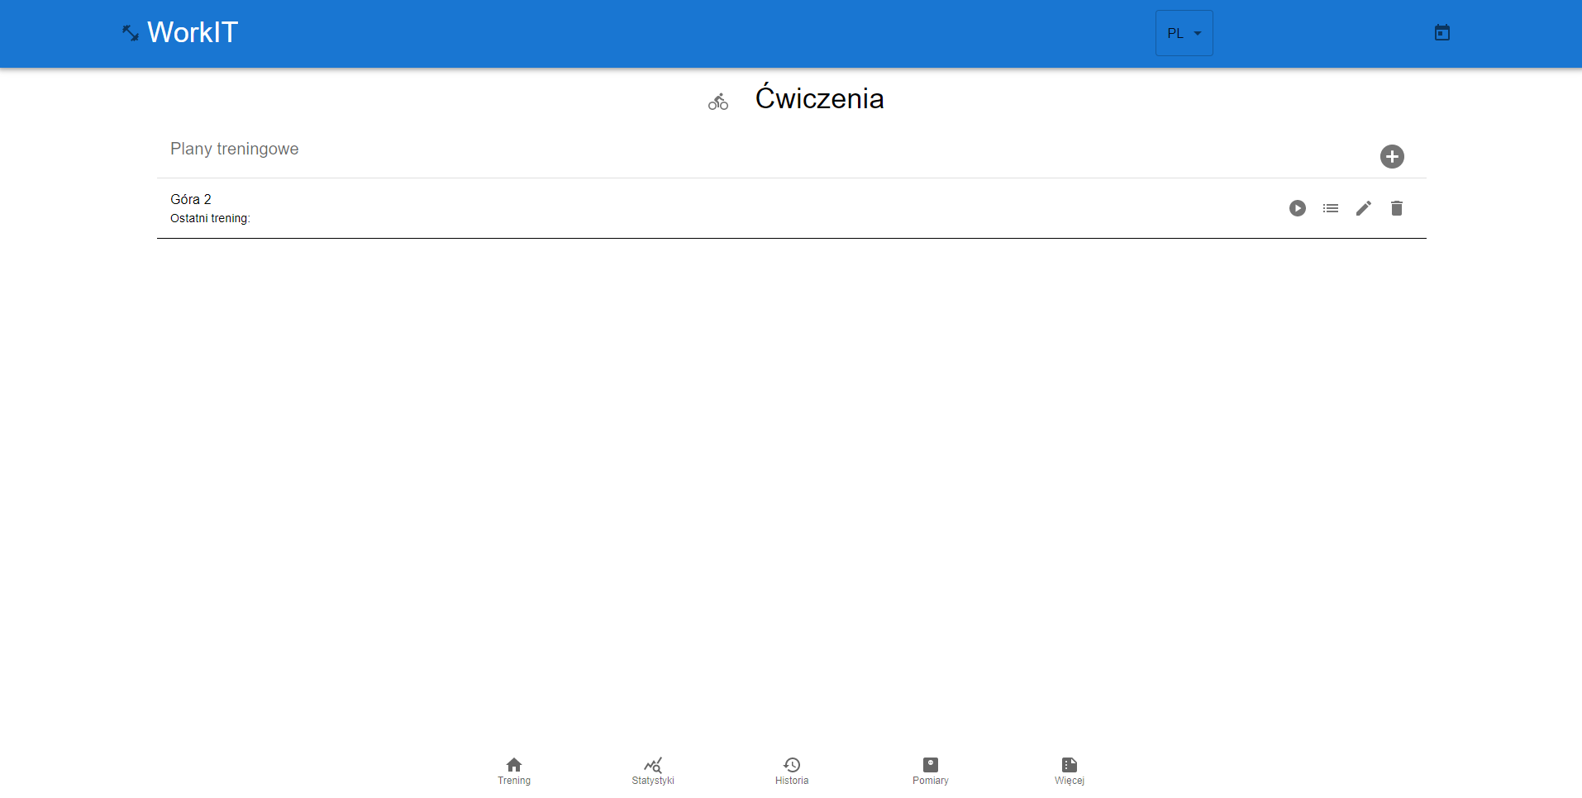Click the Ostatni trening label
The image size is (1582, 798).
tap(210, 218)
